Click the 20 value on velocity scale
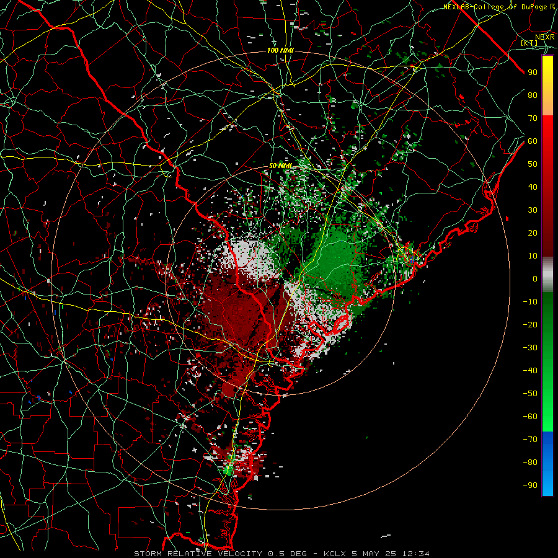This screenshot has height=558, width=558. (533, 233)
